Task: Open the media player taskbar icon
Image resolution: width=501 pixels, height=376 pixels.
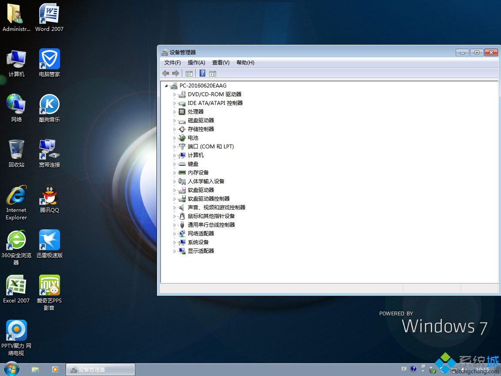Action: pos(55,369)
